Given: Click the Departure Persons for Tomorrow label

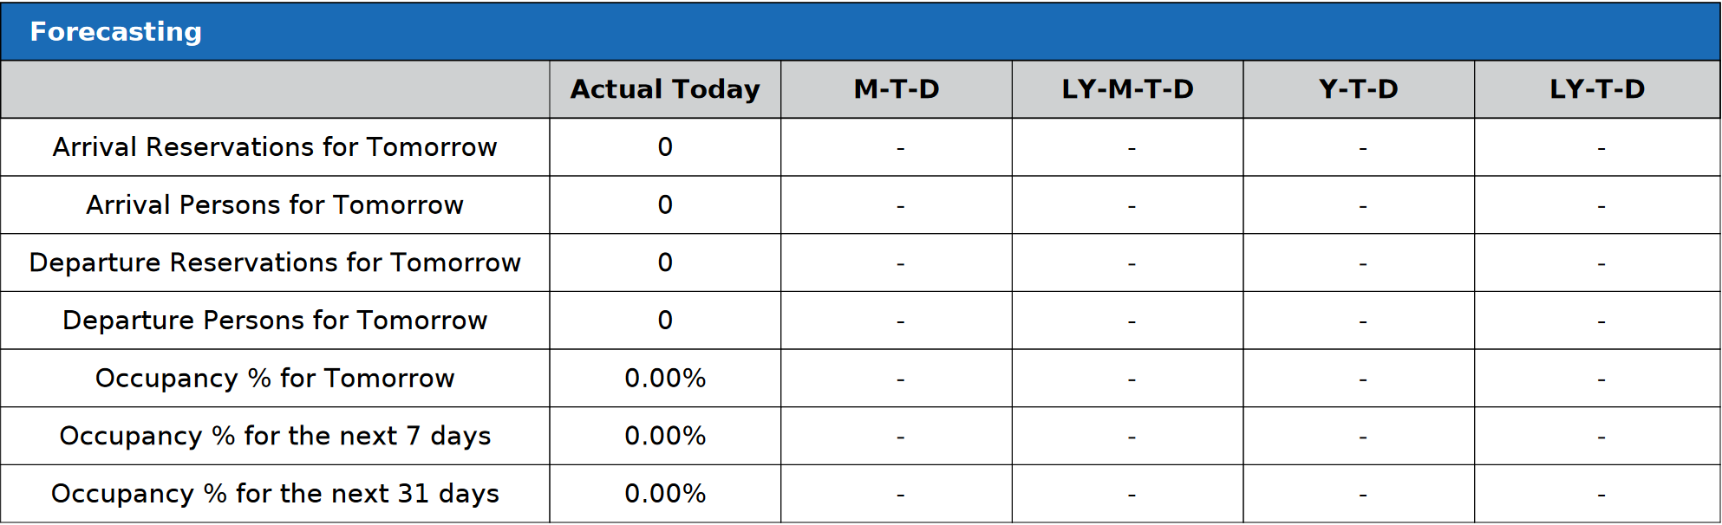Looking at the screenshot, I should [x=275, y=321].
